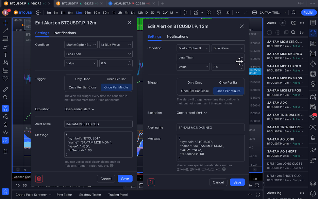Screen dimensions: 318x199
Task: Expand Open-ended alert expiration in left dialog
Action: [x=79, y=109]
